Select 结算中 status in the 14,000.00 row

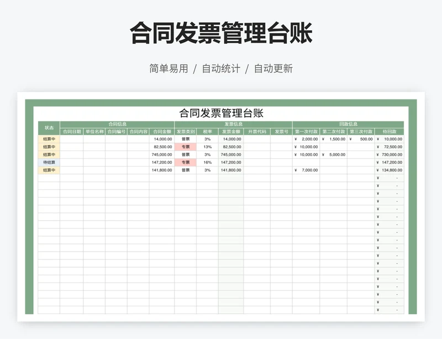(49, 139)
